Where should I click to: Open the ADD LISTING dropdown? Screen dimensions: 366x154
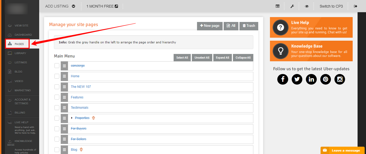coord(60,6)
